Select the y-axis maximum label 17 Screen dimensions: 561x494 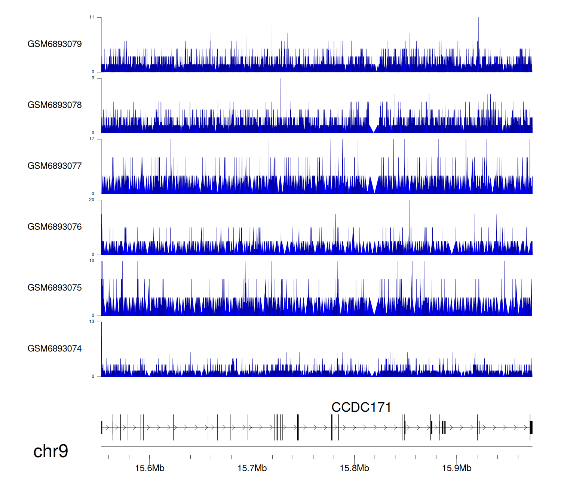point(92,139)
